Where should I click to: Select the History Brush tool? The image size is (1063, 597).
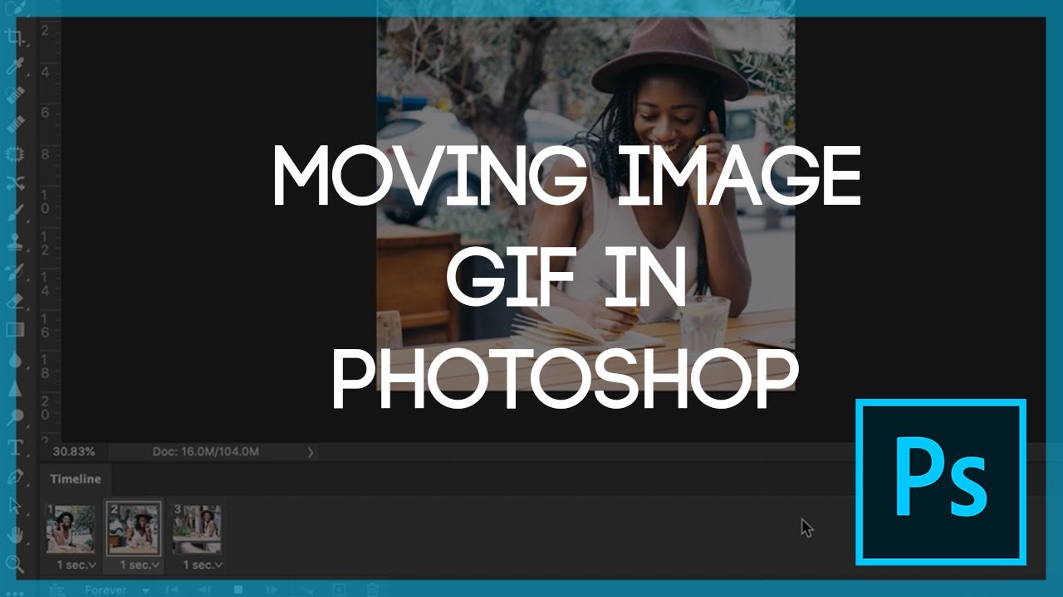click(x=15, y=272)
